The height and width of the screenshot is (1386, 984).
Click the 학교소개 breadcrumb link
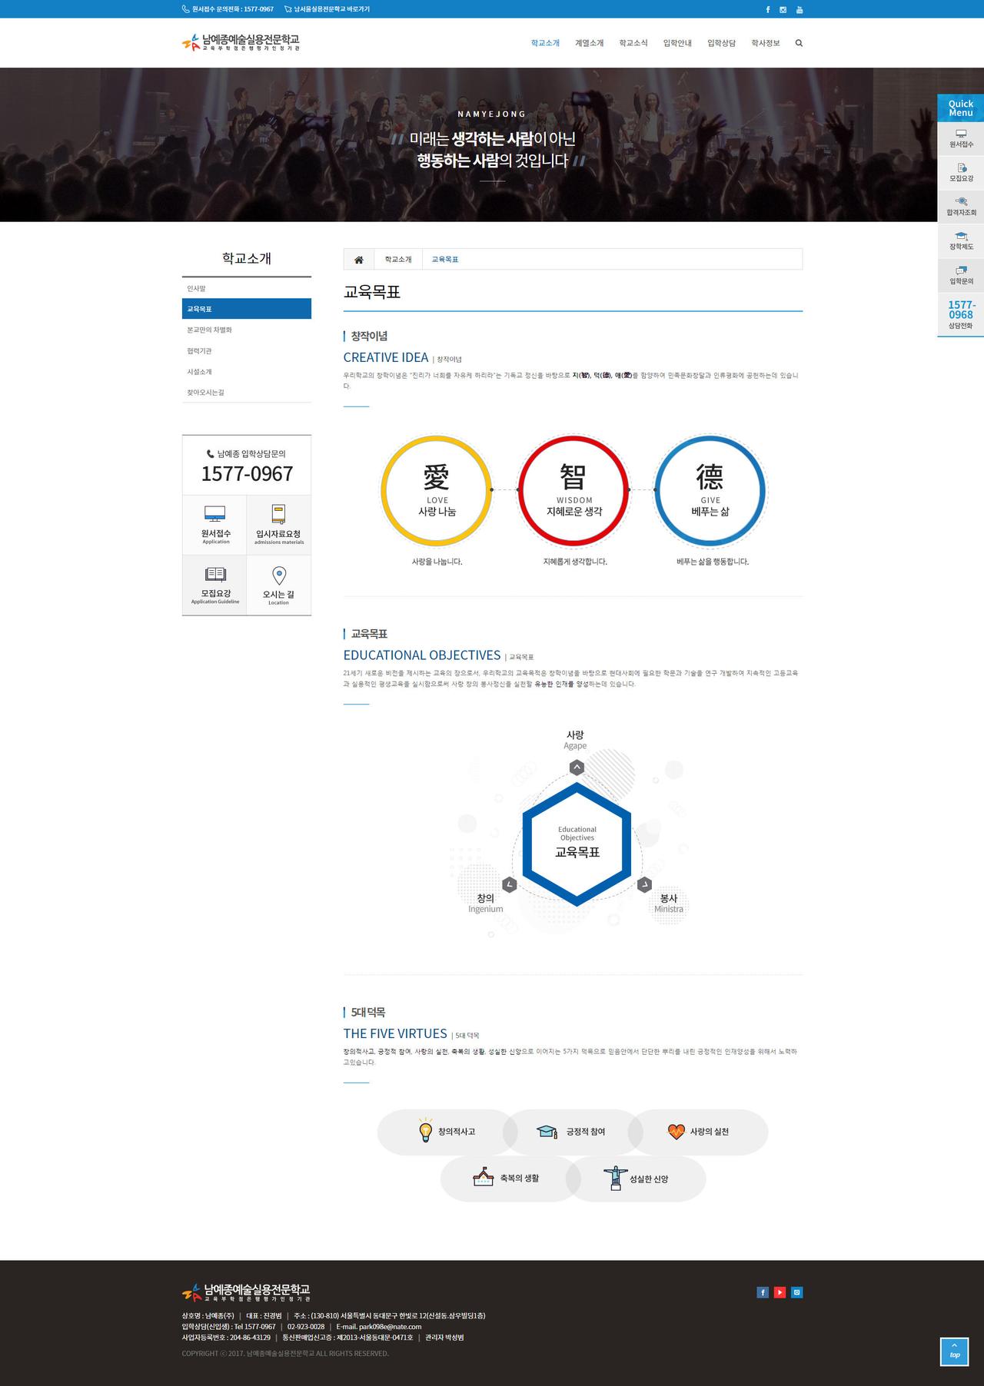tap(398, 260)
